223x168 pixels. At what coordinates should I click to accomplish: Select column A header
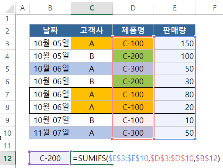point(22,8)
